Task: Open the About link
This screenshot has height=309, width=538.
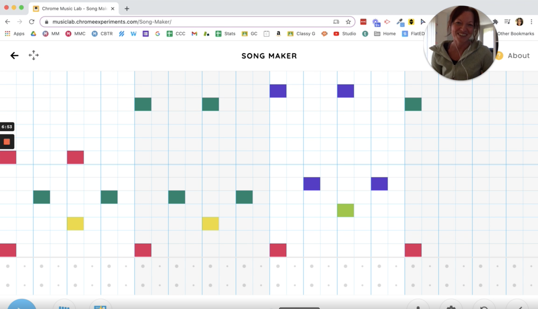Action: point(518,56)
